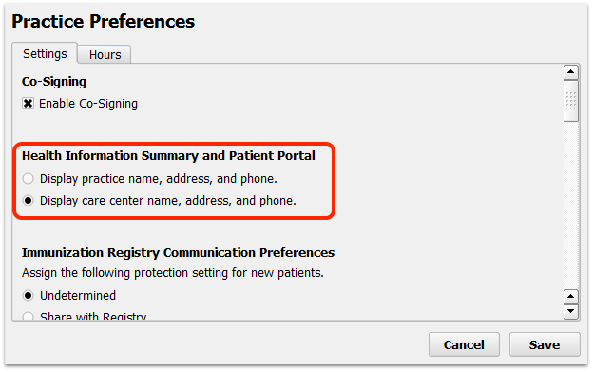The width and height of the screenshot is (593, 372).
Task: Click the Save button
Action: tap(545, 344)
